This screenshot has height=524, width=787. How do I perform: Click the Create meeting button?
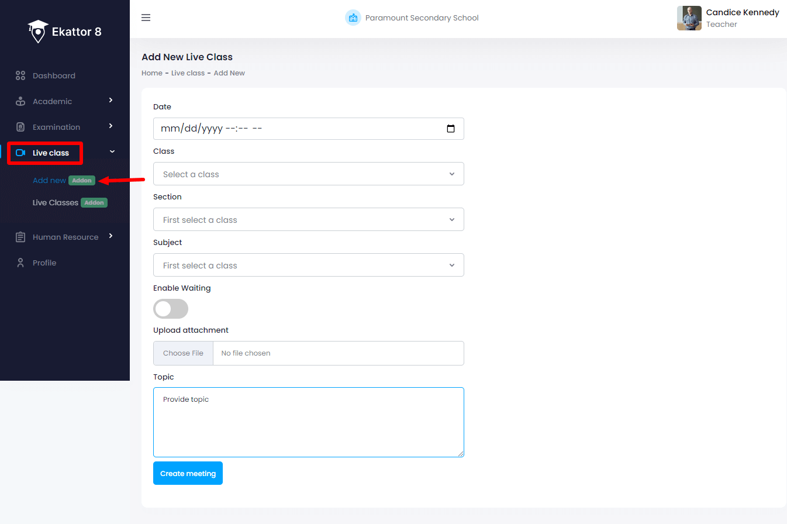click(188, 473)
